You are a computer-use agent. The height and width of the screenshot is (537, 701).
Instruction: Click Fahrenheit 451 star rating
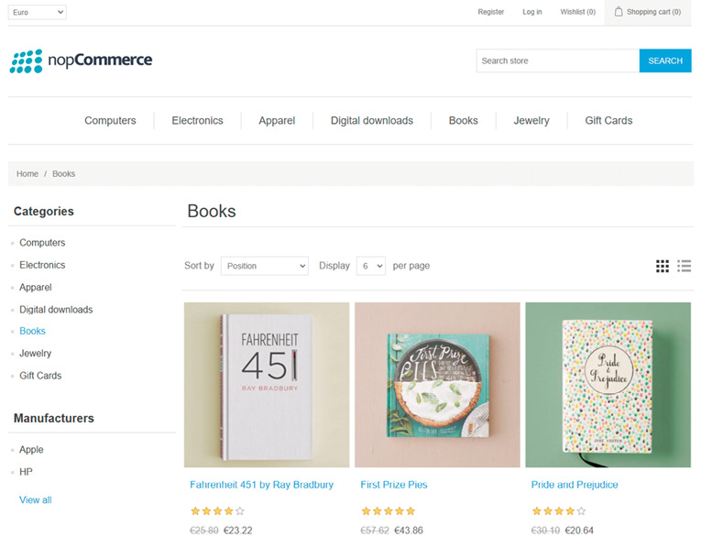[x=217, y=510]
